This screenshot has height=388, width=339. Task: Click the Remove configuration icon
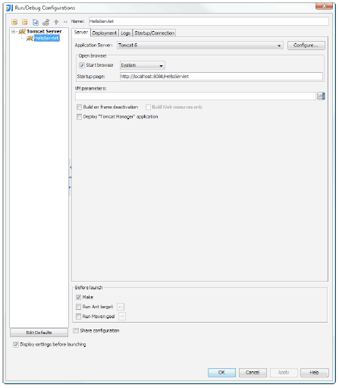24,22
